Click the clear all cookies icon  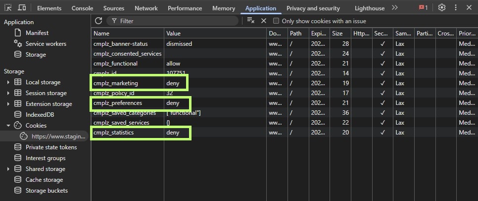[x=251, y=21]
